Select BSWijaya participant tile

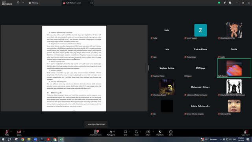(200, 68)
